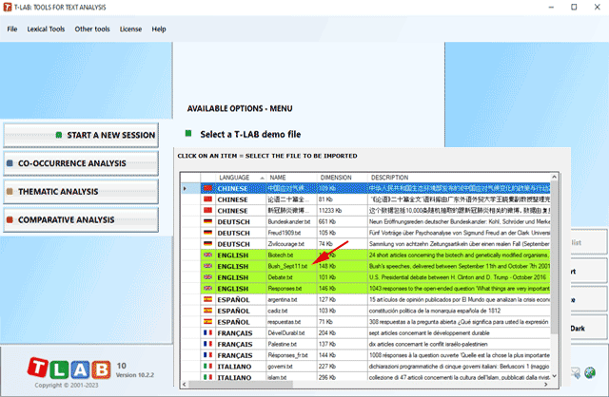Sort by the NAME column header
Image resolution: width=609 pixels, height=397 pixels.
[291, 178]
